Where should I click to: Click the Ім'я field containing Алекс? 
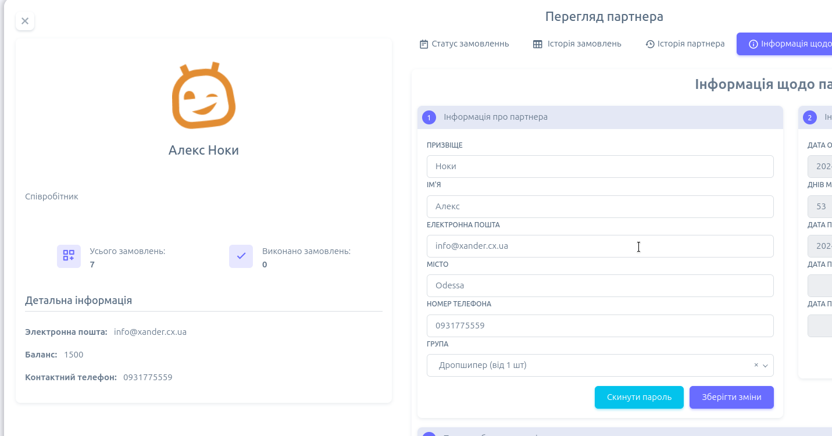[599, 206]
